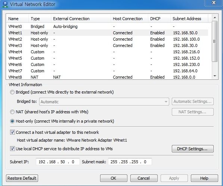This screenshot has height=186, width=223.
Task: Open Help for the editor
Action: tap(204, 178)
